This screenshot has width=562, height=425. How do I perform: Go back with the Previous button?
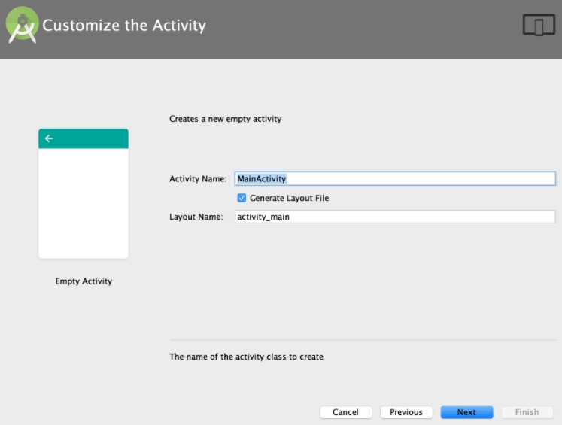406,412
